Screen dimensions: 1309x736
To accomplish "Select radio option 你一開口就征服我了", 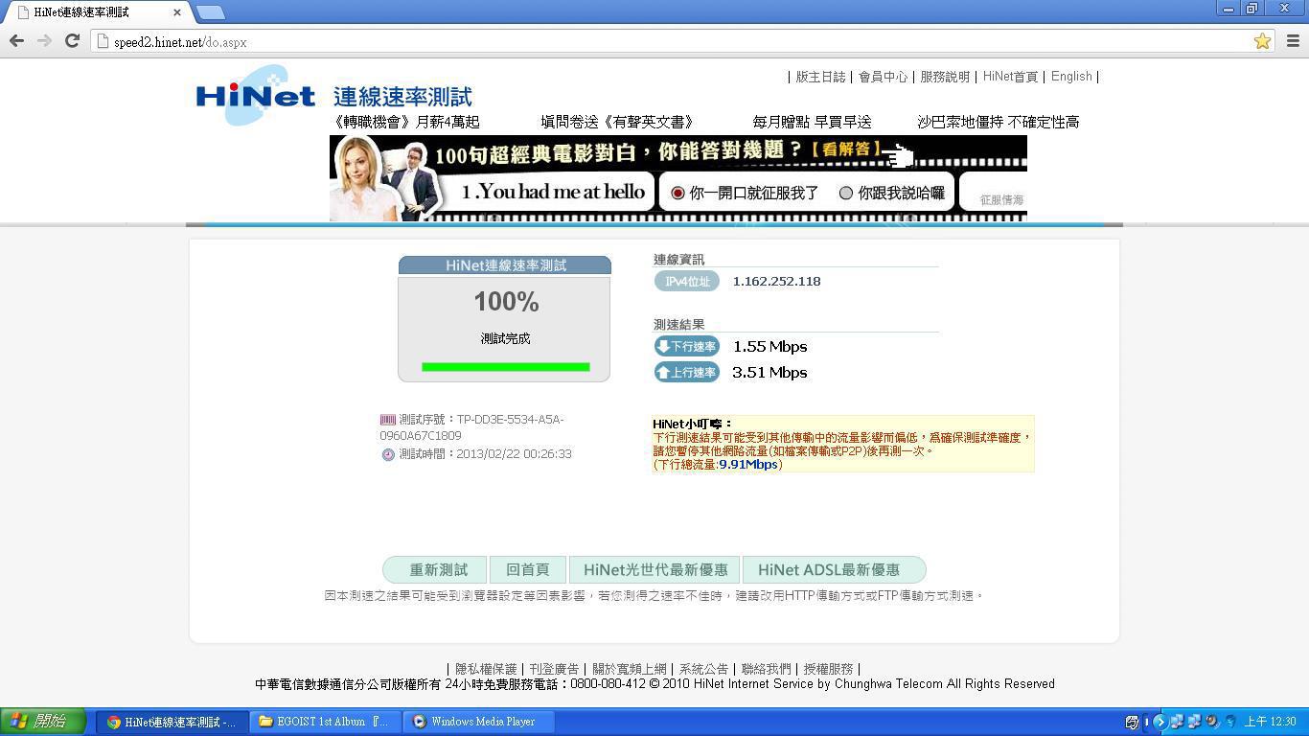I will point(677,193).
